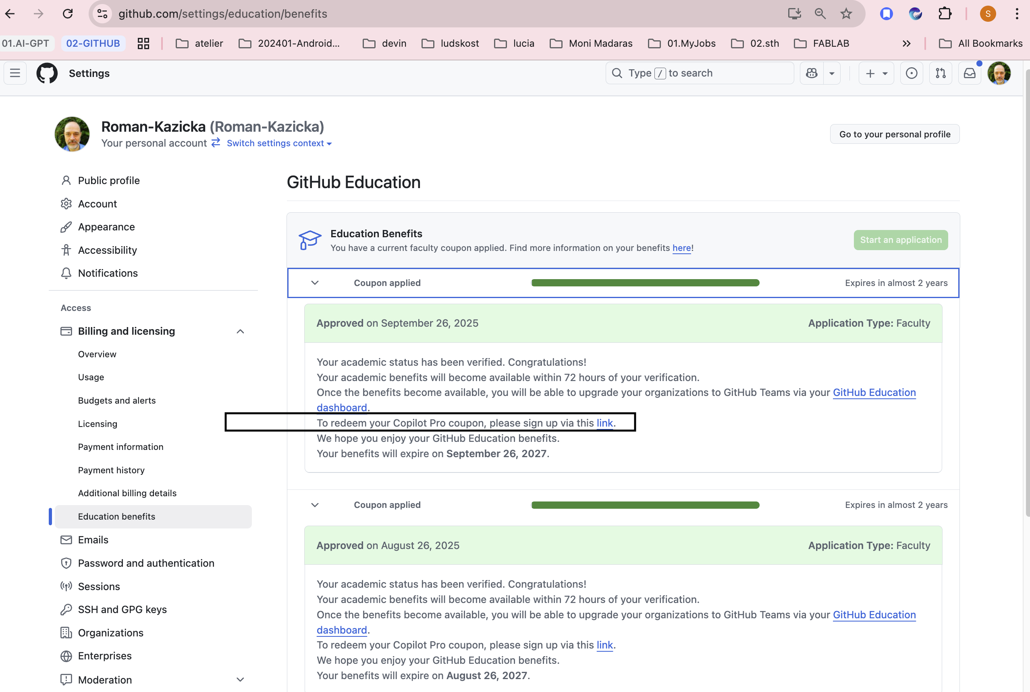
Task: Focus the Type / to search field
Action: click(699, 73)
